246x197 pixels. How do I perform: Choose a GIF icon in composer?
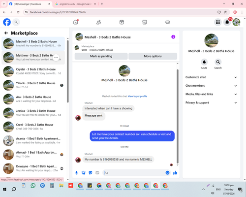point(97,173)
